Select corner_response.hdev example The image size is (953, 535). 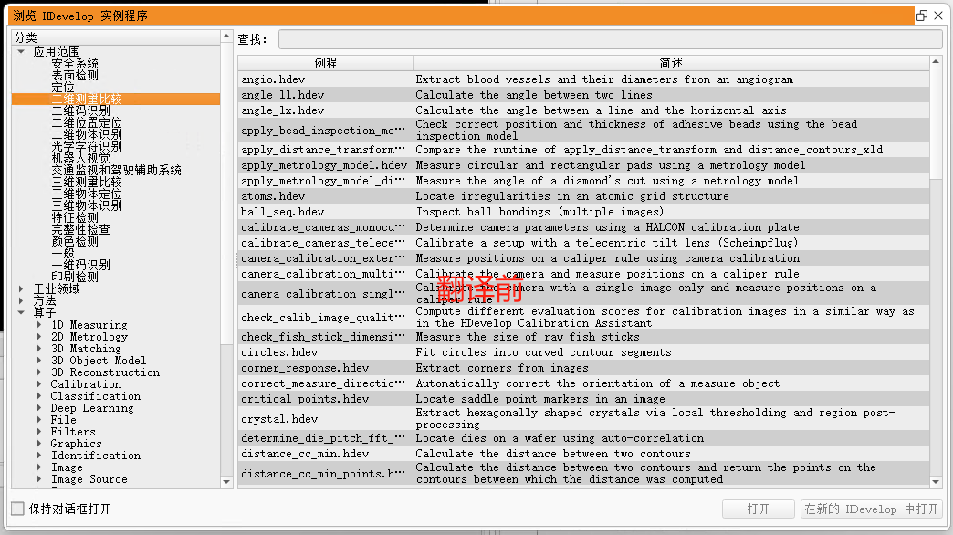point(583,368)
